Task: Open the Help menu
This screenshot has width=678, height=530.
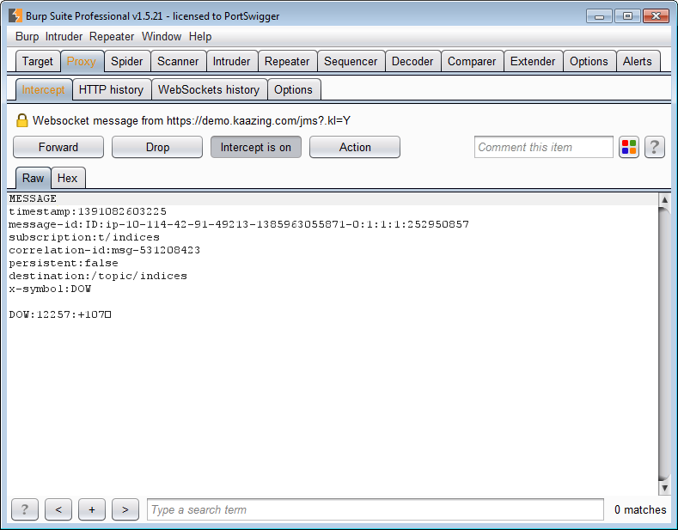Action: click(x=200, y=37)
